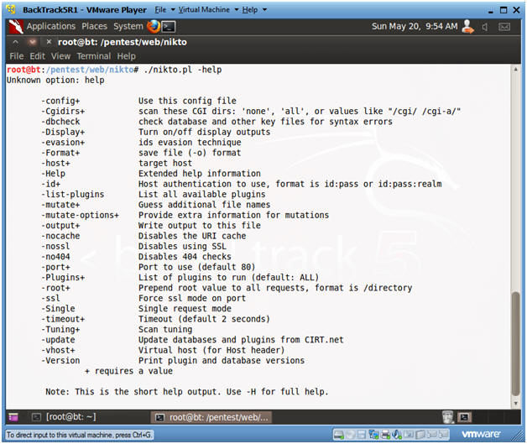Select the root@bt: /pentest/web/... taskbar button
Image resolution: width=527 pixels, height=444 pixels.
click(x=211, y=417)
